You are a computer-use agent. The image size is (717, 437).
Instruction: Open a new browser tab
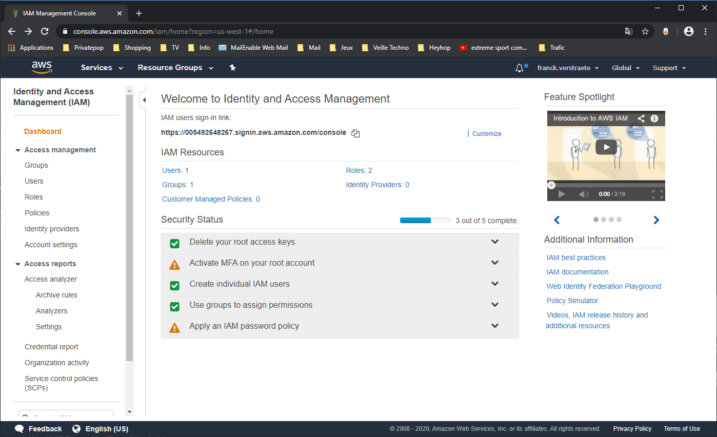pos(139,13)
